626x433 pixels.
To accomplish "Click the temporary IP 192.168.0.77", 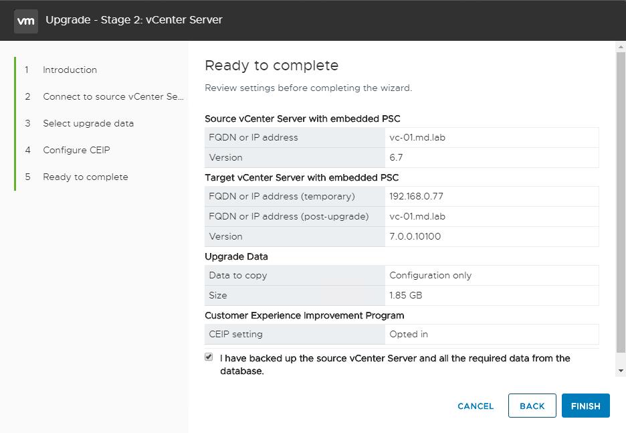I will click(416, 196).
